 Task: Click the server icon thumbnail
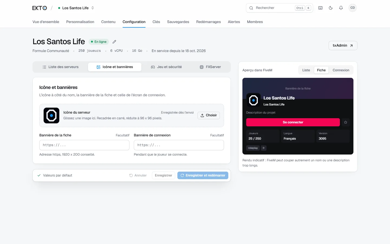point(51,115)
